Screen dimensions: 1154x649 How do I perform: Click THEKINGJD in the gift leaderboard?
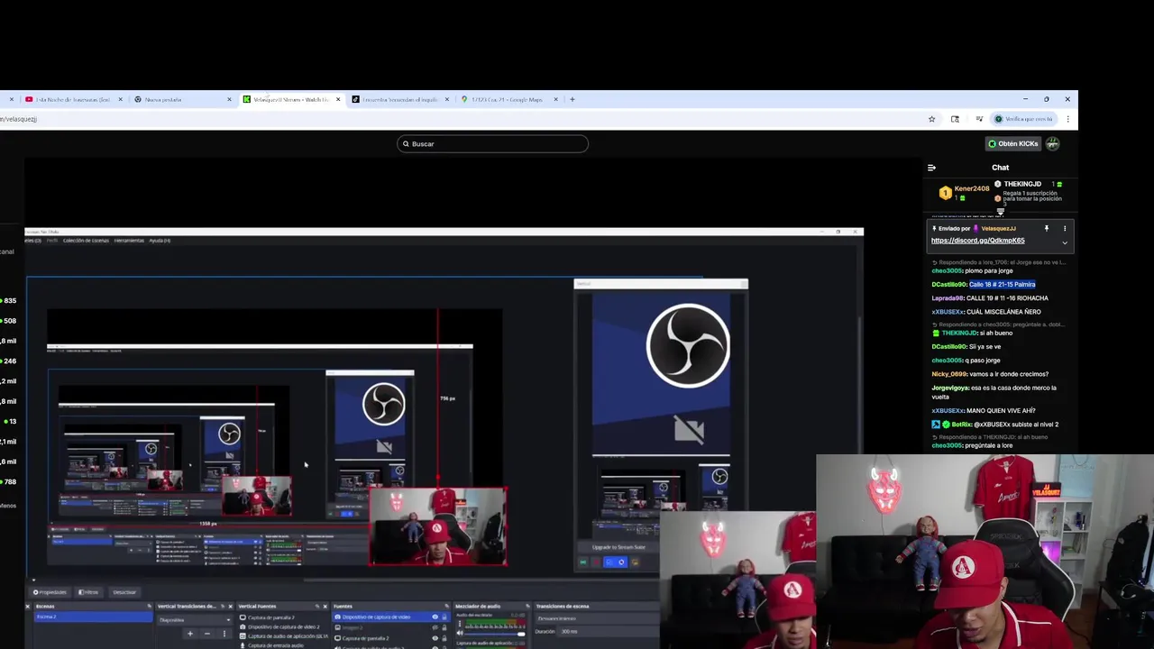(x=1022, y=184)
